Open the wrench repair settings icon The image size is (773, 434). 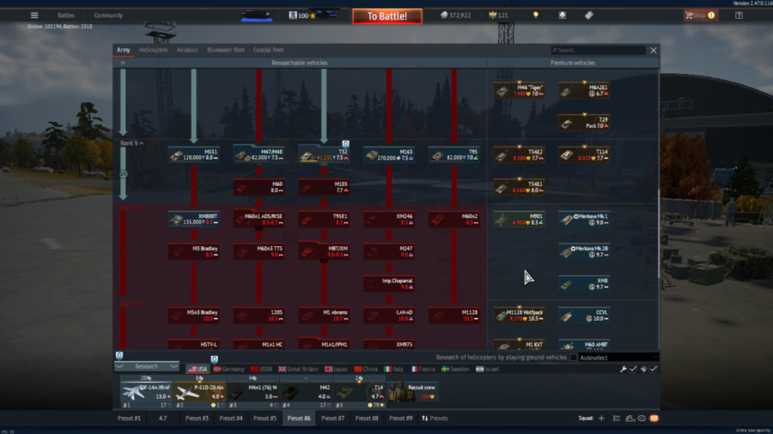coord(624,369)
